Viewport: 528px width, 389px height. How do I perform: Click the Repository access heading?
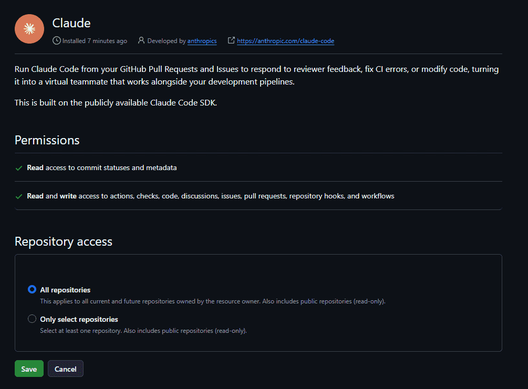pos(63,241)
